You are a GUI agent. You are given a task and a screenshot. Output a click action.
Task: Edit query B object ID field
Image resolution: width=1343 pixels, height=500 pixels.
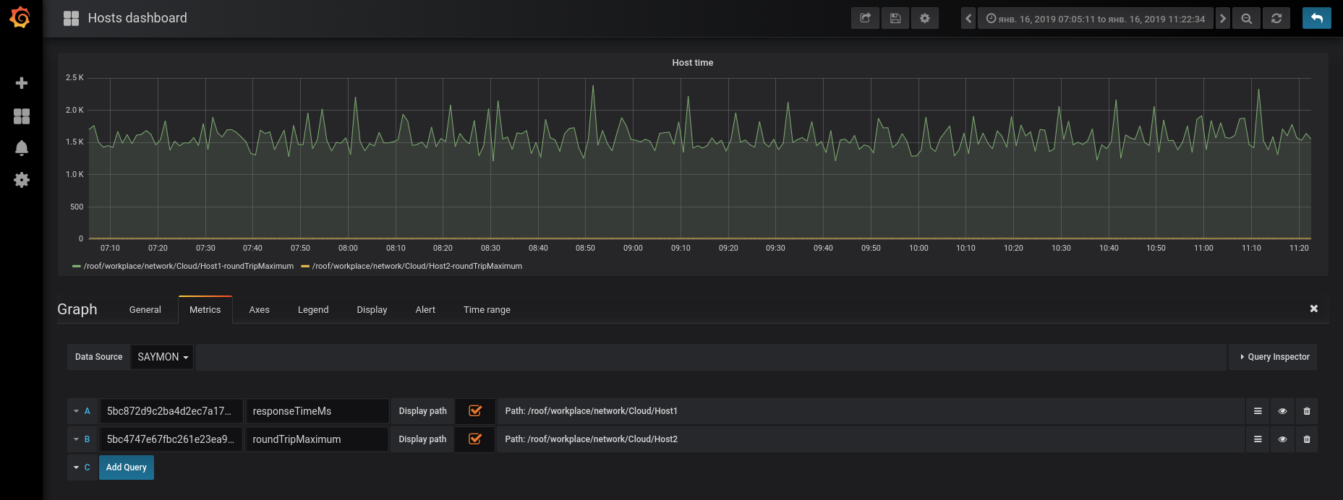coord(171,439)
